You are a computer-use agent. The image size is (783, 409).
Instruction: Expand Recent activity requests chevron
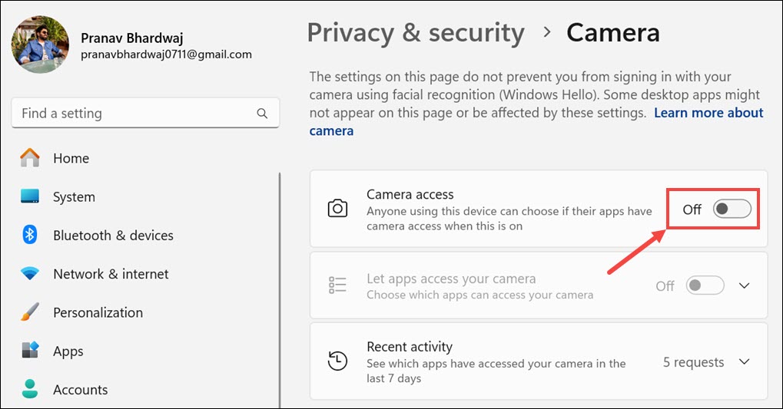point(744,361)
